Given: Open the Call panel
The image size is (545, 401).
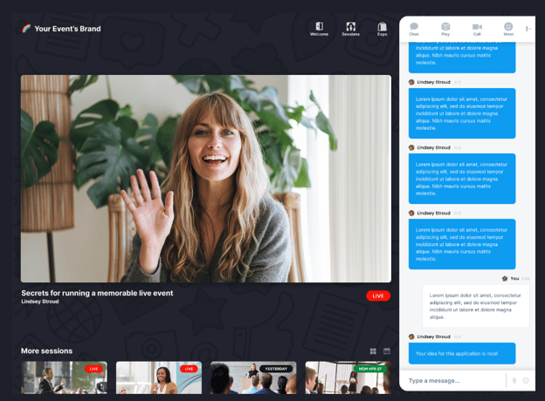Looking at the screenshot, I should [477, 29].
